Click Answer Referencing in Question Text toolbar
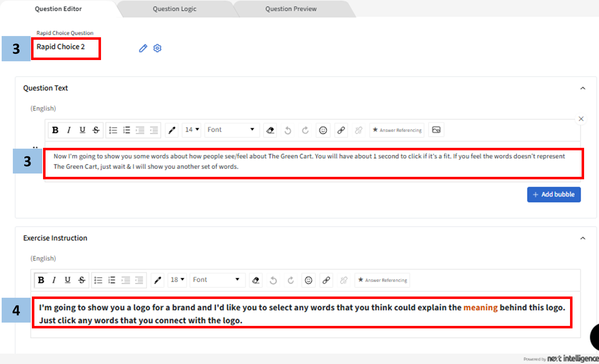 [397, 130]
